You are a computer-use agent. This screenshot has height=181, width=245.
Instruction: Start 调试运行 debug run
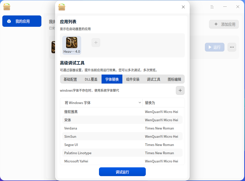(122, 172)
